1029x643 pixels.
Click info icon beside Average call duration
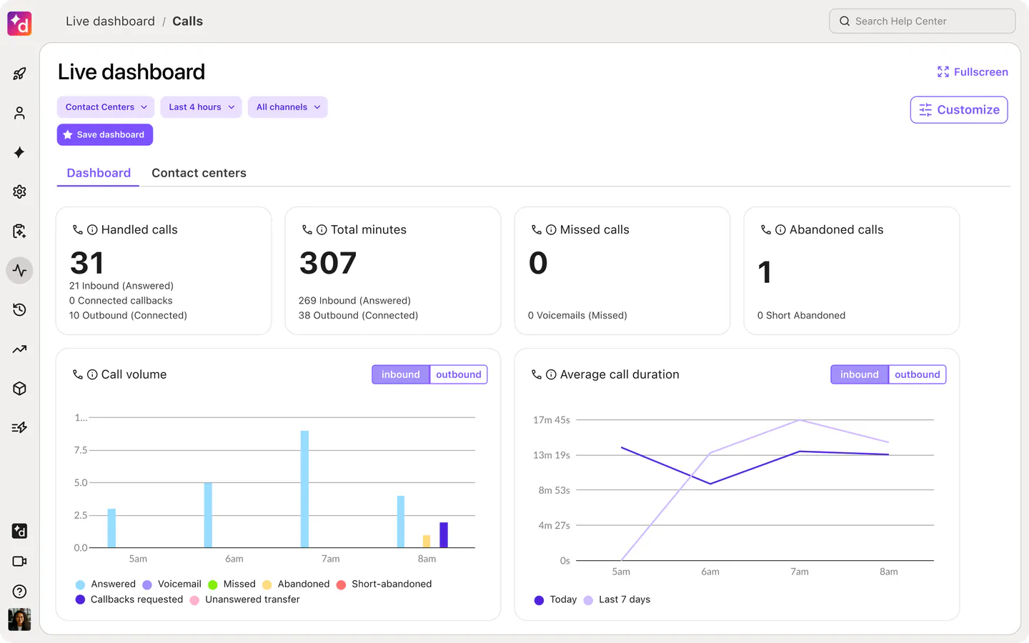(x=551, y=374)
